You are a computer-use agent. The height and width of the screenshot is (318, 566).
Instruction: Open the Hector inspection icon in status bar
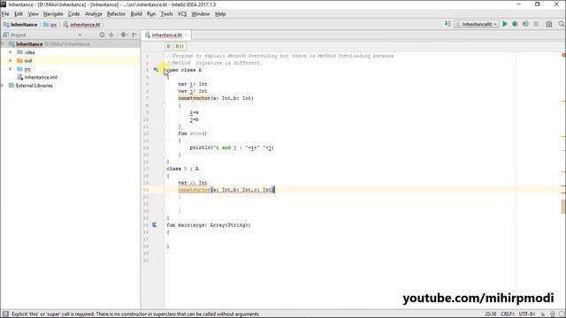(x=552, y=314)
